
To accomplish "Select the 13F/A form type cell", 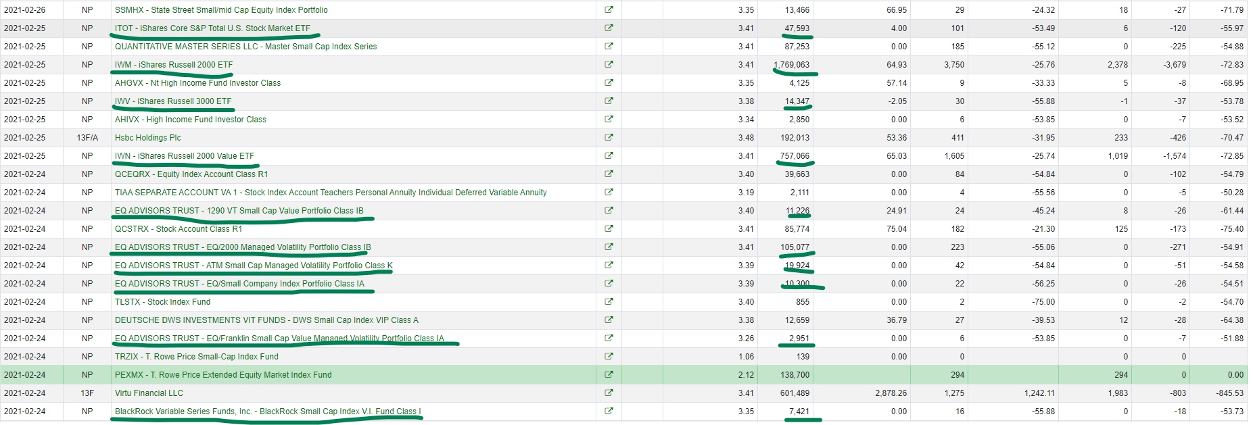I will [87, 138].
